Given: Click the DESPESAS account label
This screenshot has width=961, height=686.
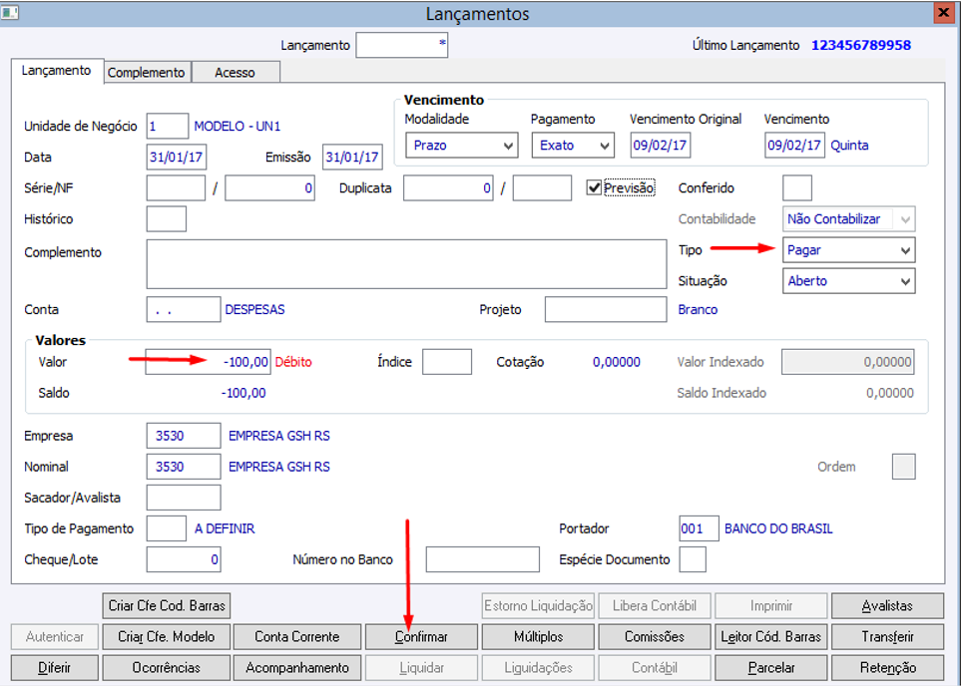Looking at the screenshot, I should [254, 310].
